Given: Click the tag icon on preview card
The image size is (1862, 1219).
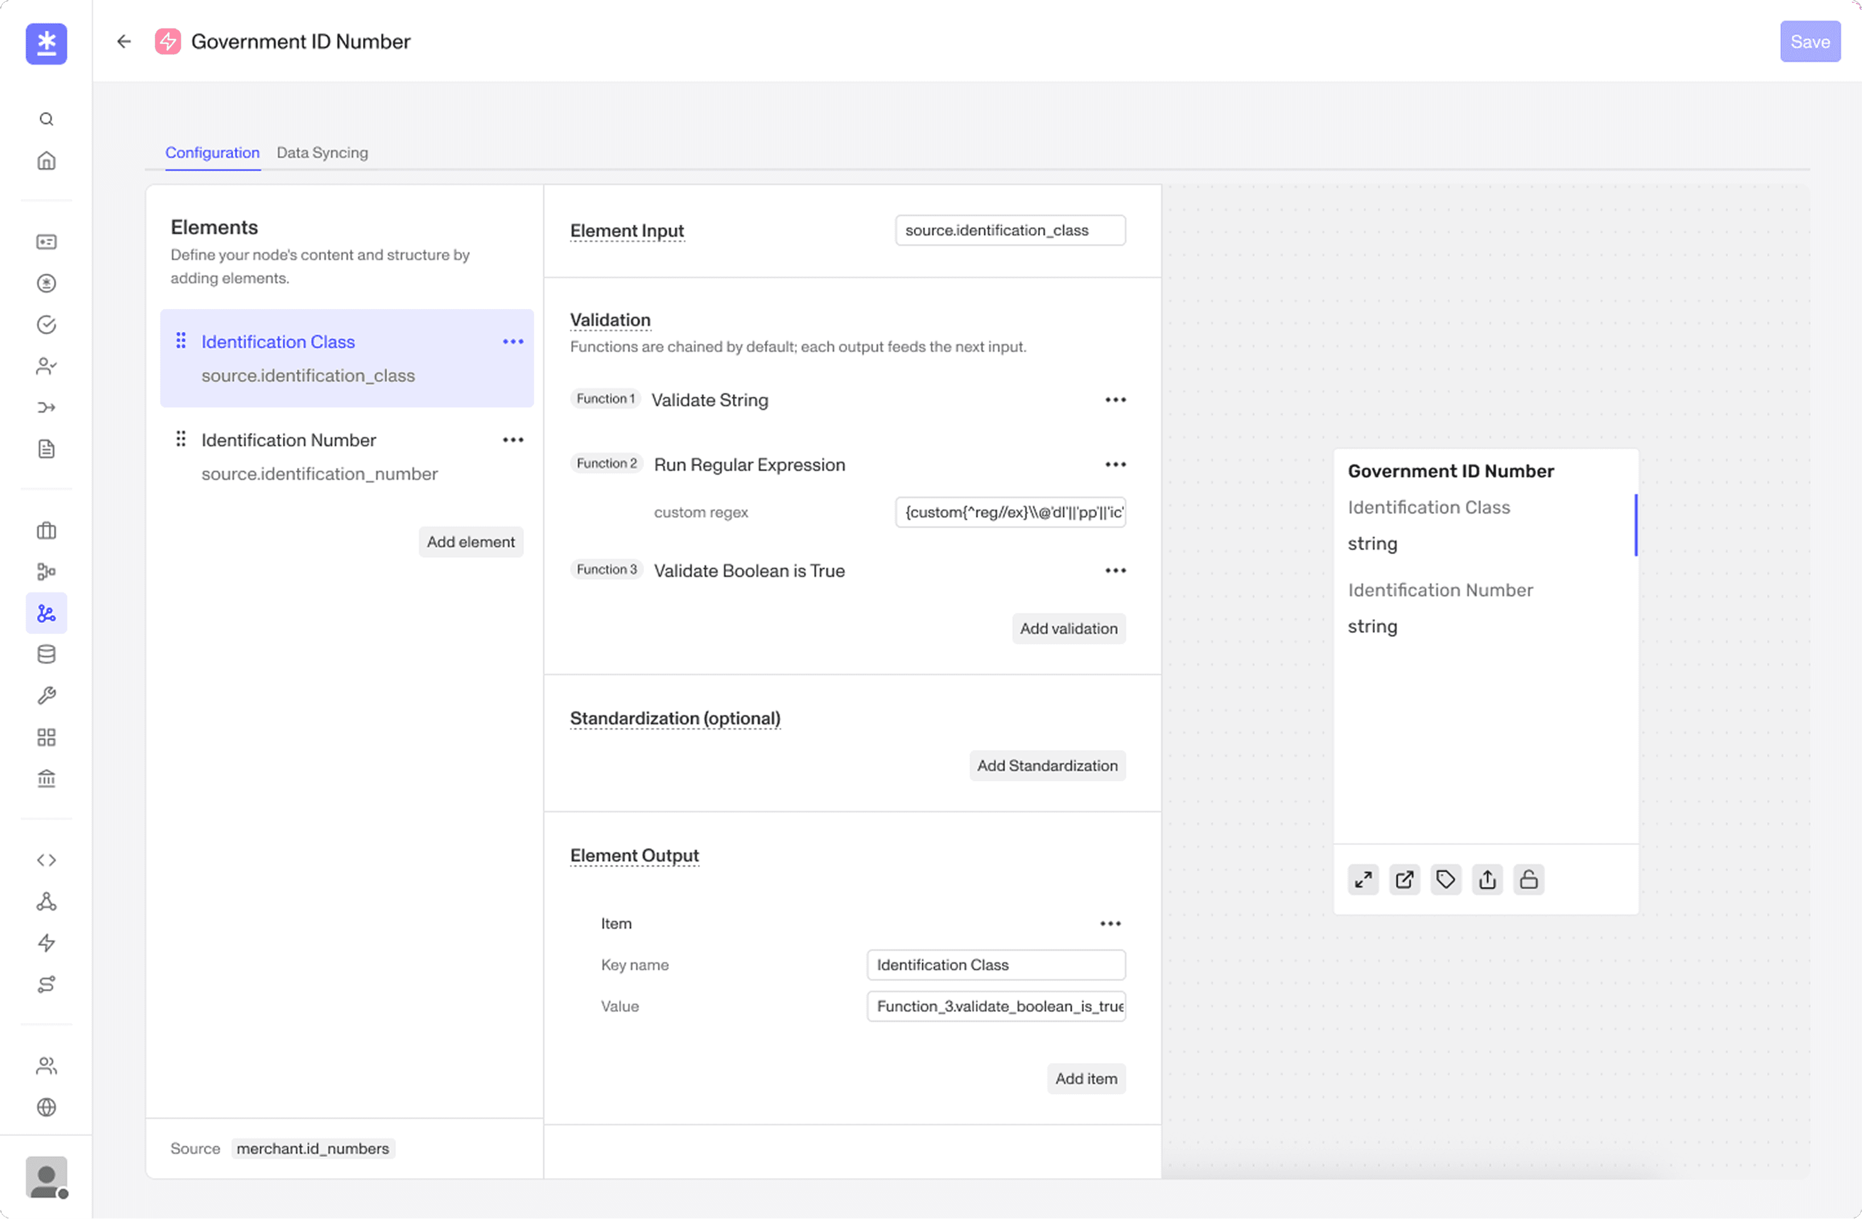Looking at the screenshot, I should click(x=1446, y=879).
